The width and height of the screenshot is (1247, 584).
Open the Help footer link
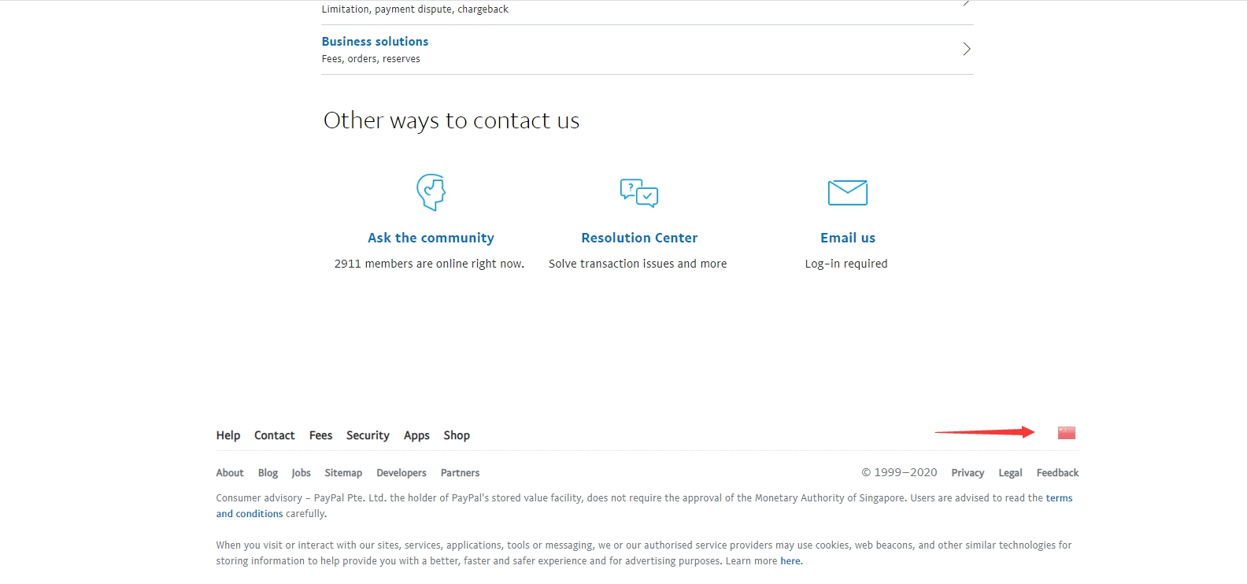(228, 434)
